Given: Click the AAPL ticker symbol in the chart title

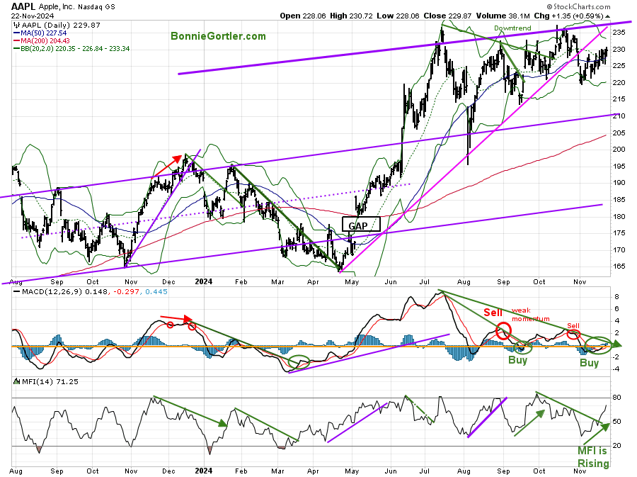Looking at the screenshot, I should click(x=23, y=6).
